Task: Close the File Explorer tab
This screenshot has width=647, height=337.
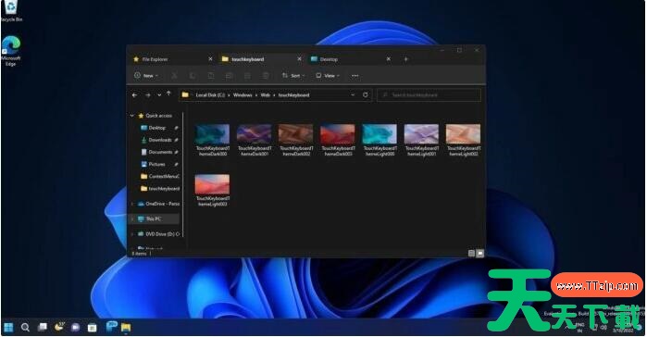Action: pos(210,59)
